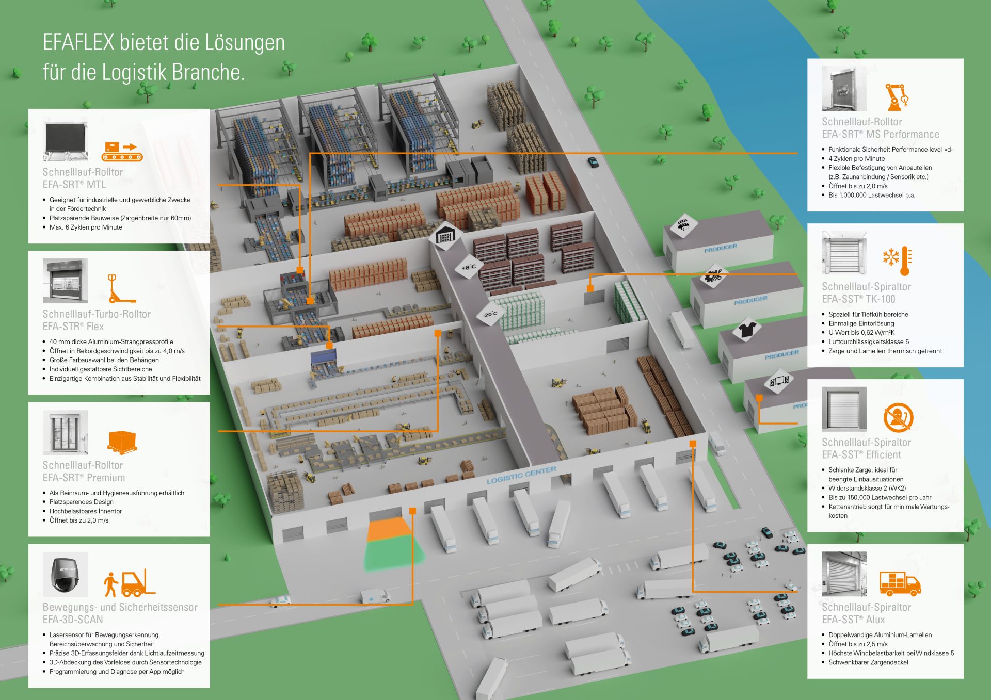Click the warehouse diamond icon on the map

pyautogui.click(x=446, y=236)
